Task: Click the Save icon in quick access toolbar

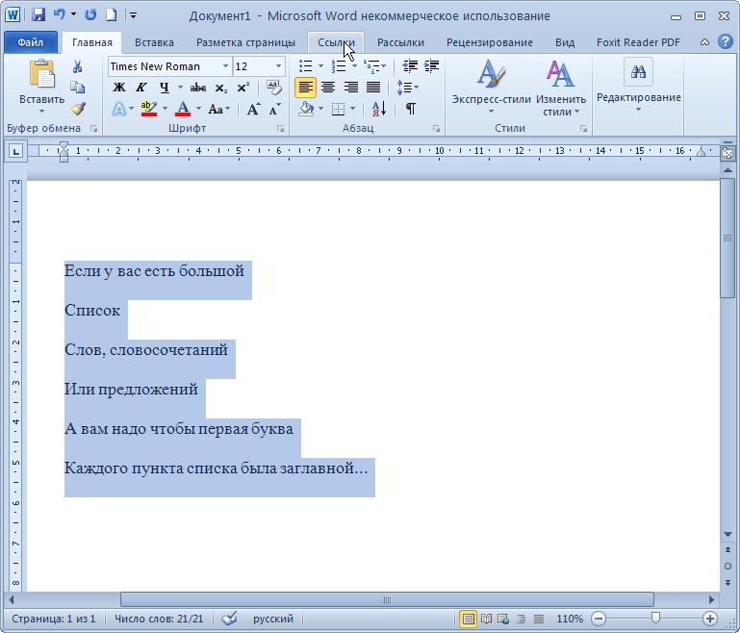Action: (x=38, y=15)
